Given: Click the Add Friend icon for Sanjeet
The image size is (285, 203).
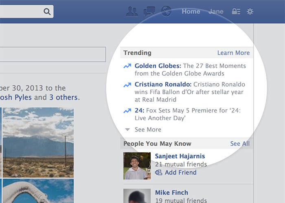Looking at the screenshot, I should coord(158,173).
